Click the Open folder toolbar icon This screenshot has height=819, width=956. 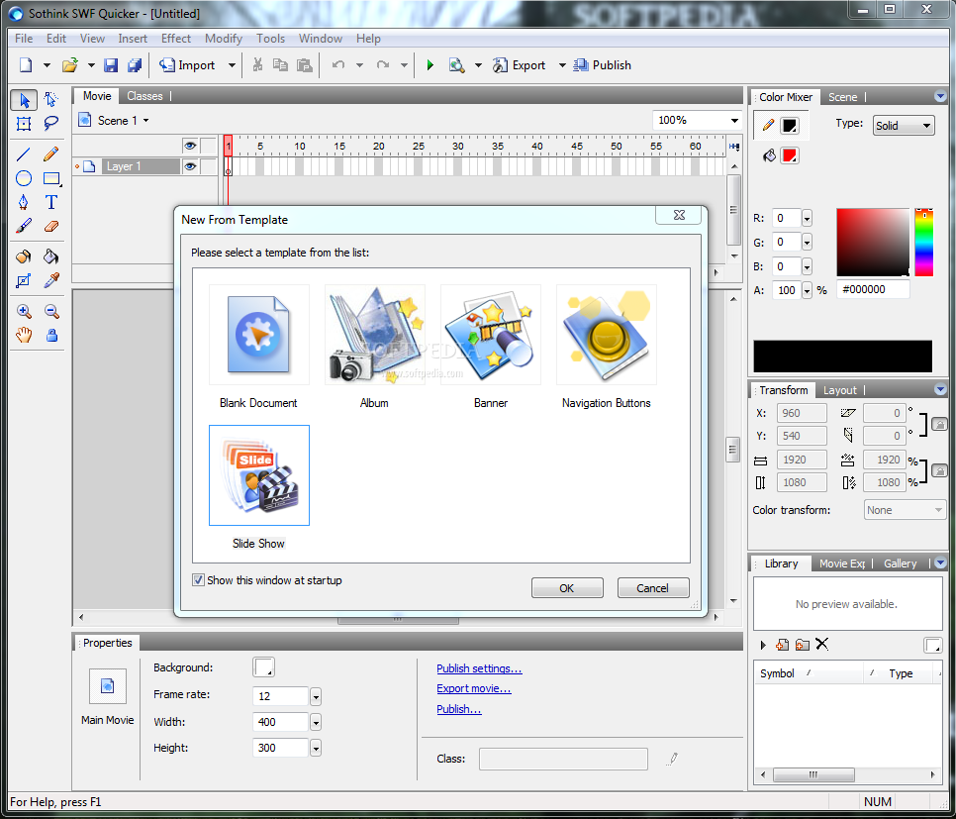coord(70,65)
